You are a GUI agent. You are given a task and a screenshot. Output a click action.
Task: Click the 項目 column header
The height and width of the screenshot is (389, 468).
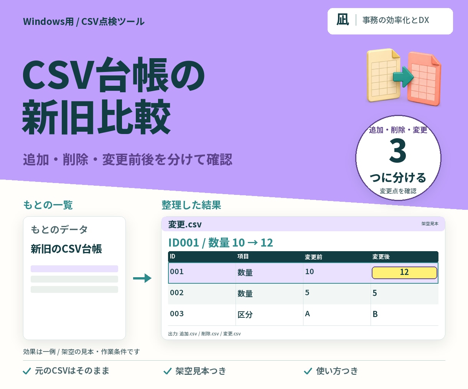(x=243, y=257)
